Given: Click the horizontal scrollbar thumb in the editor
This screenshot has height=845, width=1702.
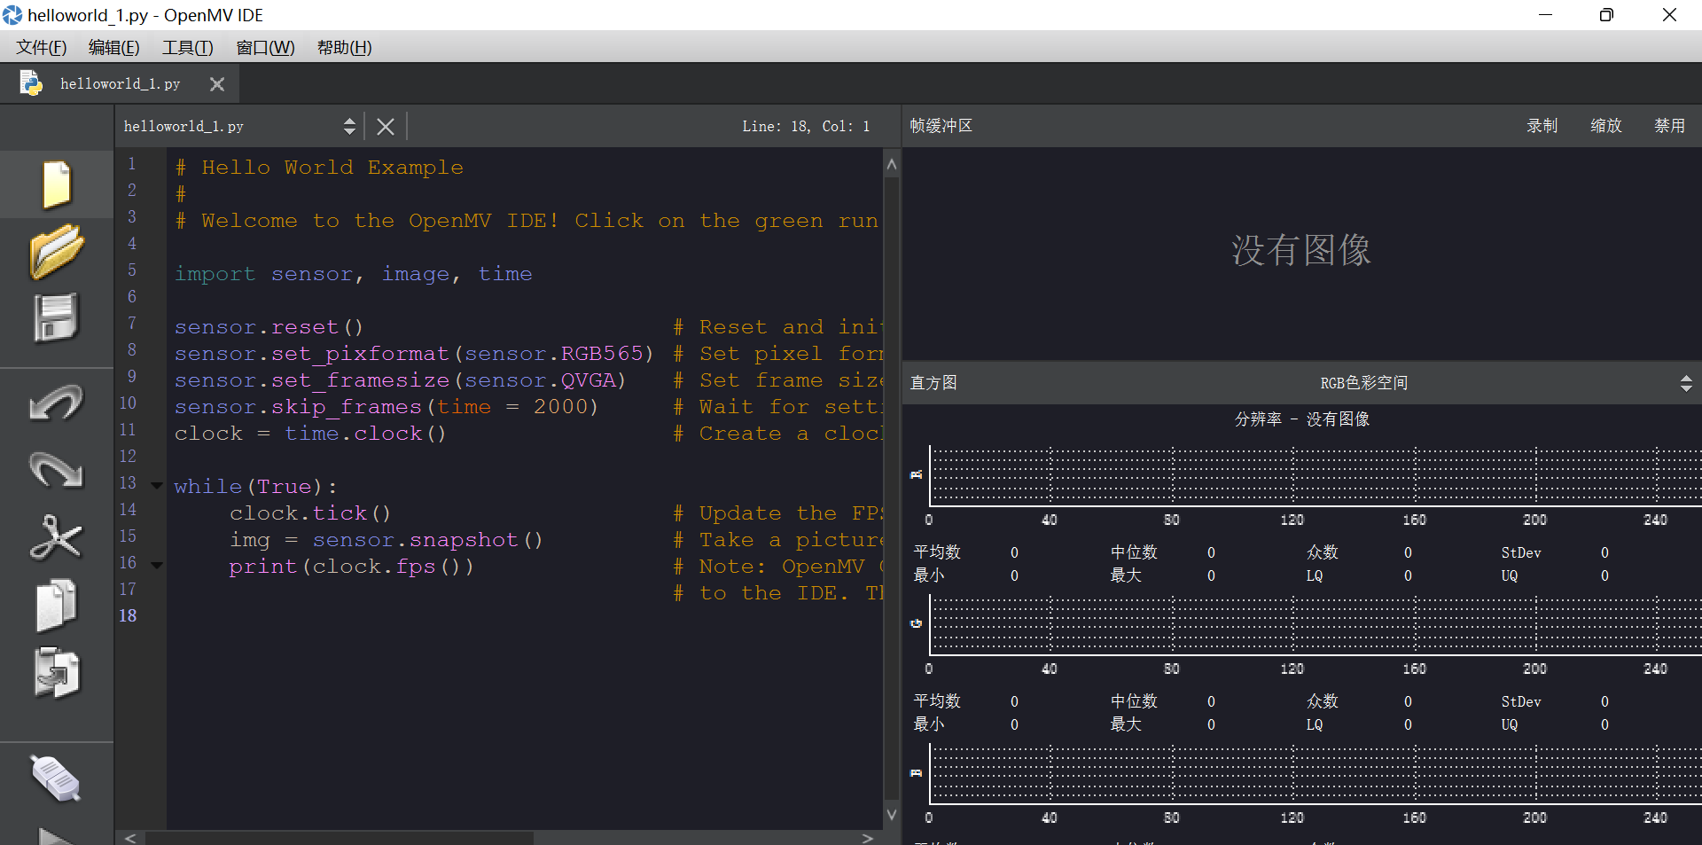Looking at the screenshot, I should tap(340, 838).
